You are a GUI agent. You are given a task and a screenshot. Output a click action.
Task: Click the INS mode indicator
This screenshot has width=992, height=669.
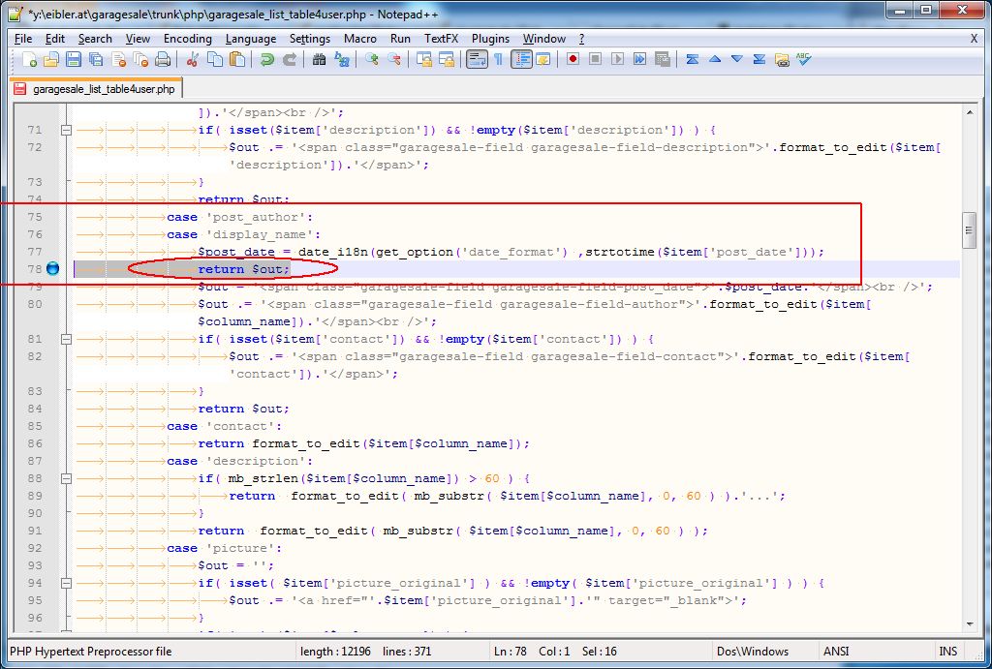tap(947, 652)
